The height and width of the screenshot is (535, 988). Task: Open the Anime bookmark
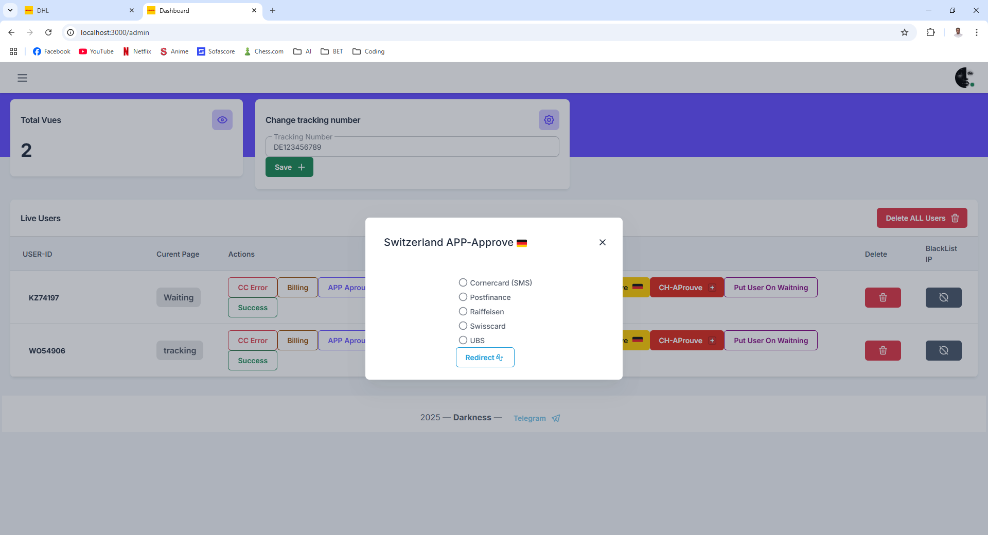(x=174, y=51)
